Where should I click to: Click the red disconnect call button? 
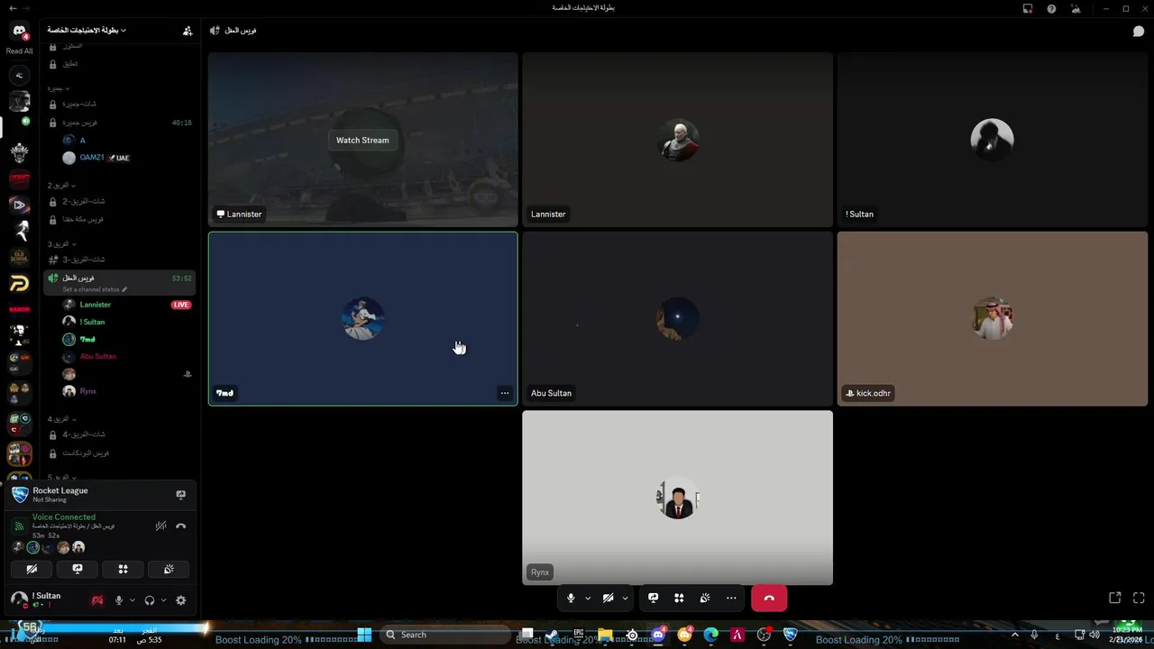tap(769, 598)
